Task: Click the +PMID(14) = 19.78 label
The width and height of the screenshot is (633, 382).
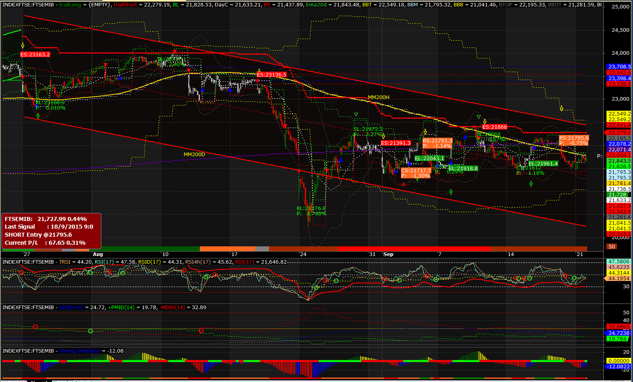Action: [132, 307]
